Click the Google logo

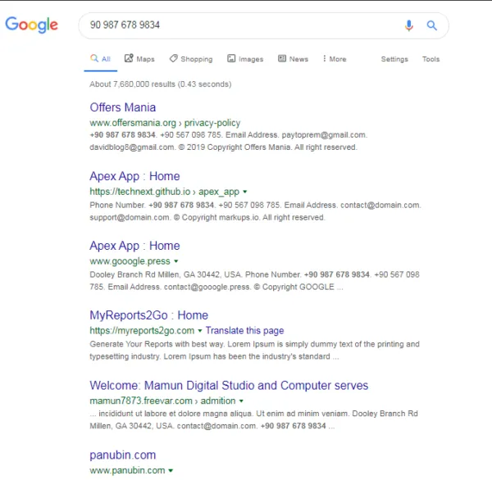pyautogui.click(x=31, y=25)
